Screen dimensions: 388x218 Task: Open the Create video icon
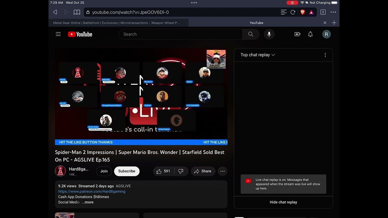click(x=297, y=34)
